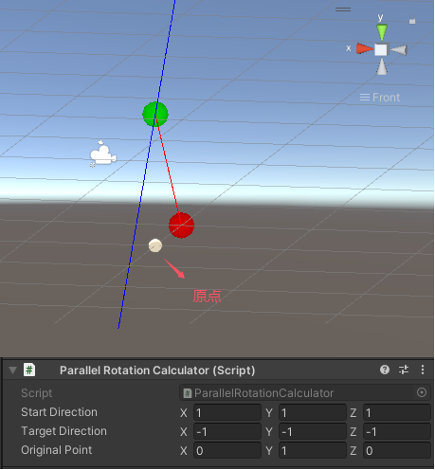435x470 pixels.
Task: Open the component help reference icon
Action: click(385, 370)
